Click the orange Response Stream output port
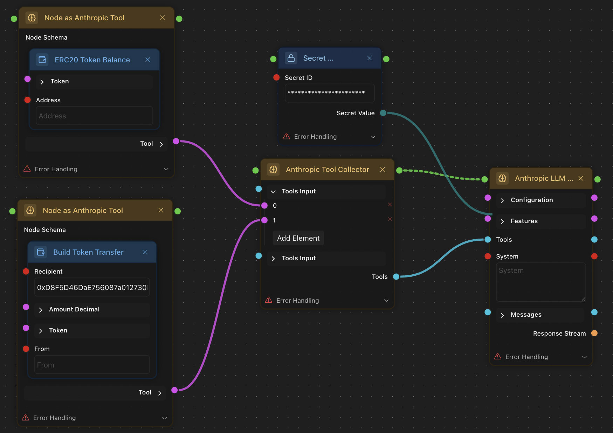Screen dimensions: 613x433 point(594,333)
